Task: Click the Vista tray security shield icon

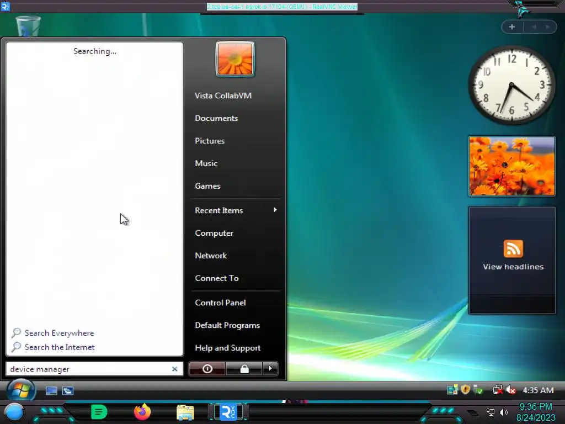Action: (x=465, y=389)
